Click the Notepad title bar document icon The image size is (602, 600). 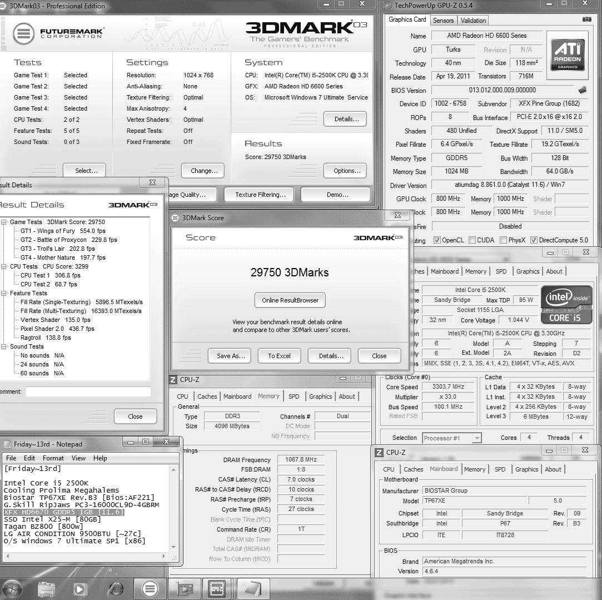[x=7, y=444]
